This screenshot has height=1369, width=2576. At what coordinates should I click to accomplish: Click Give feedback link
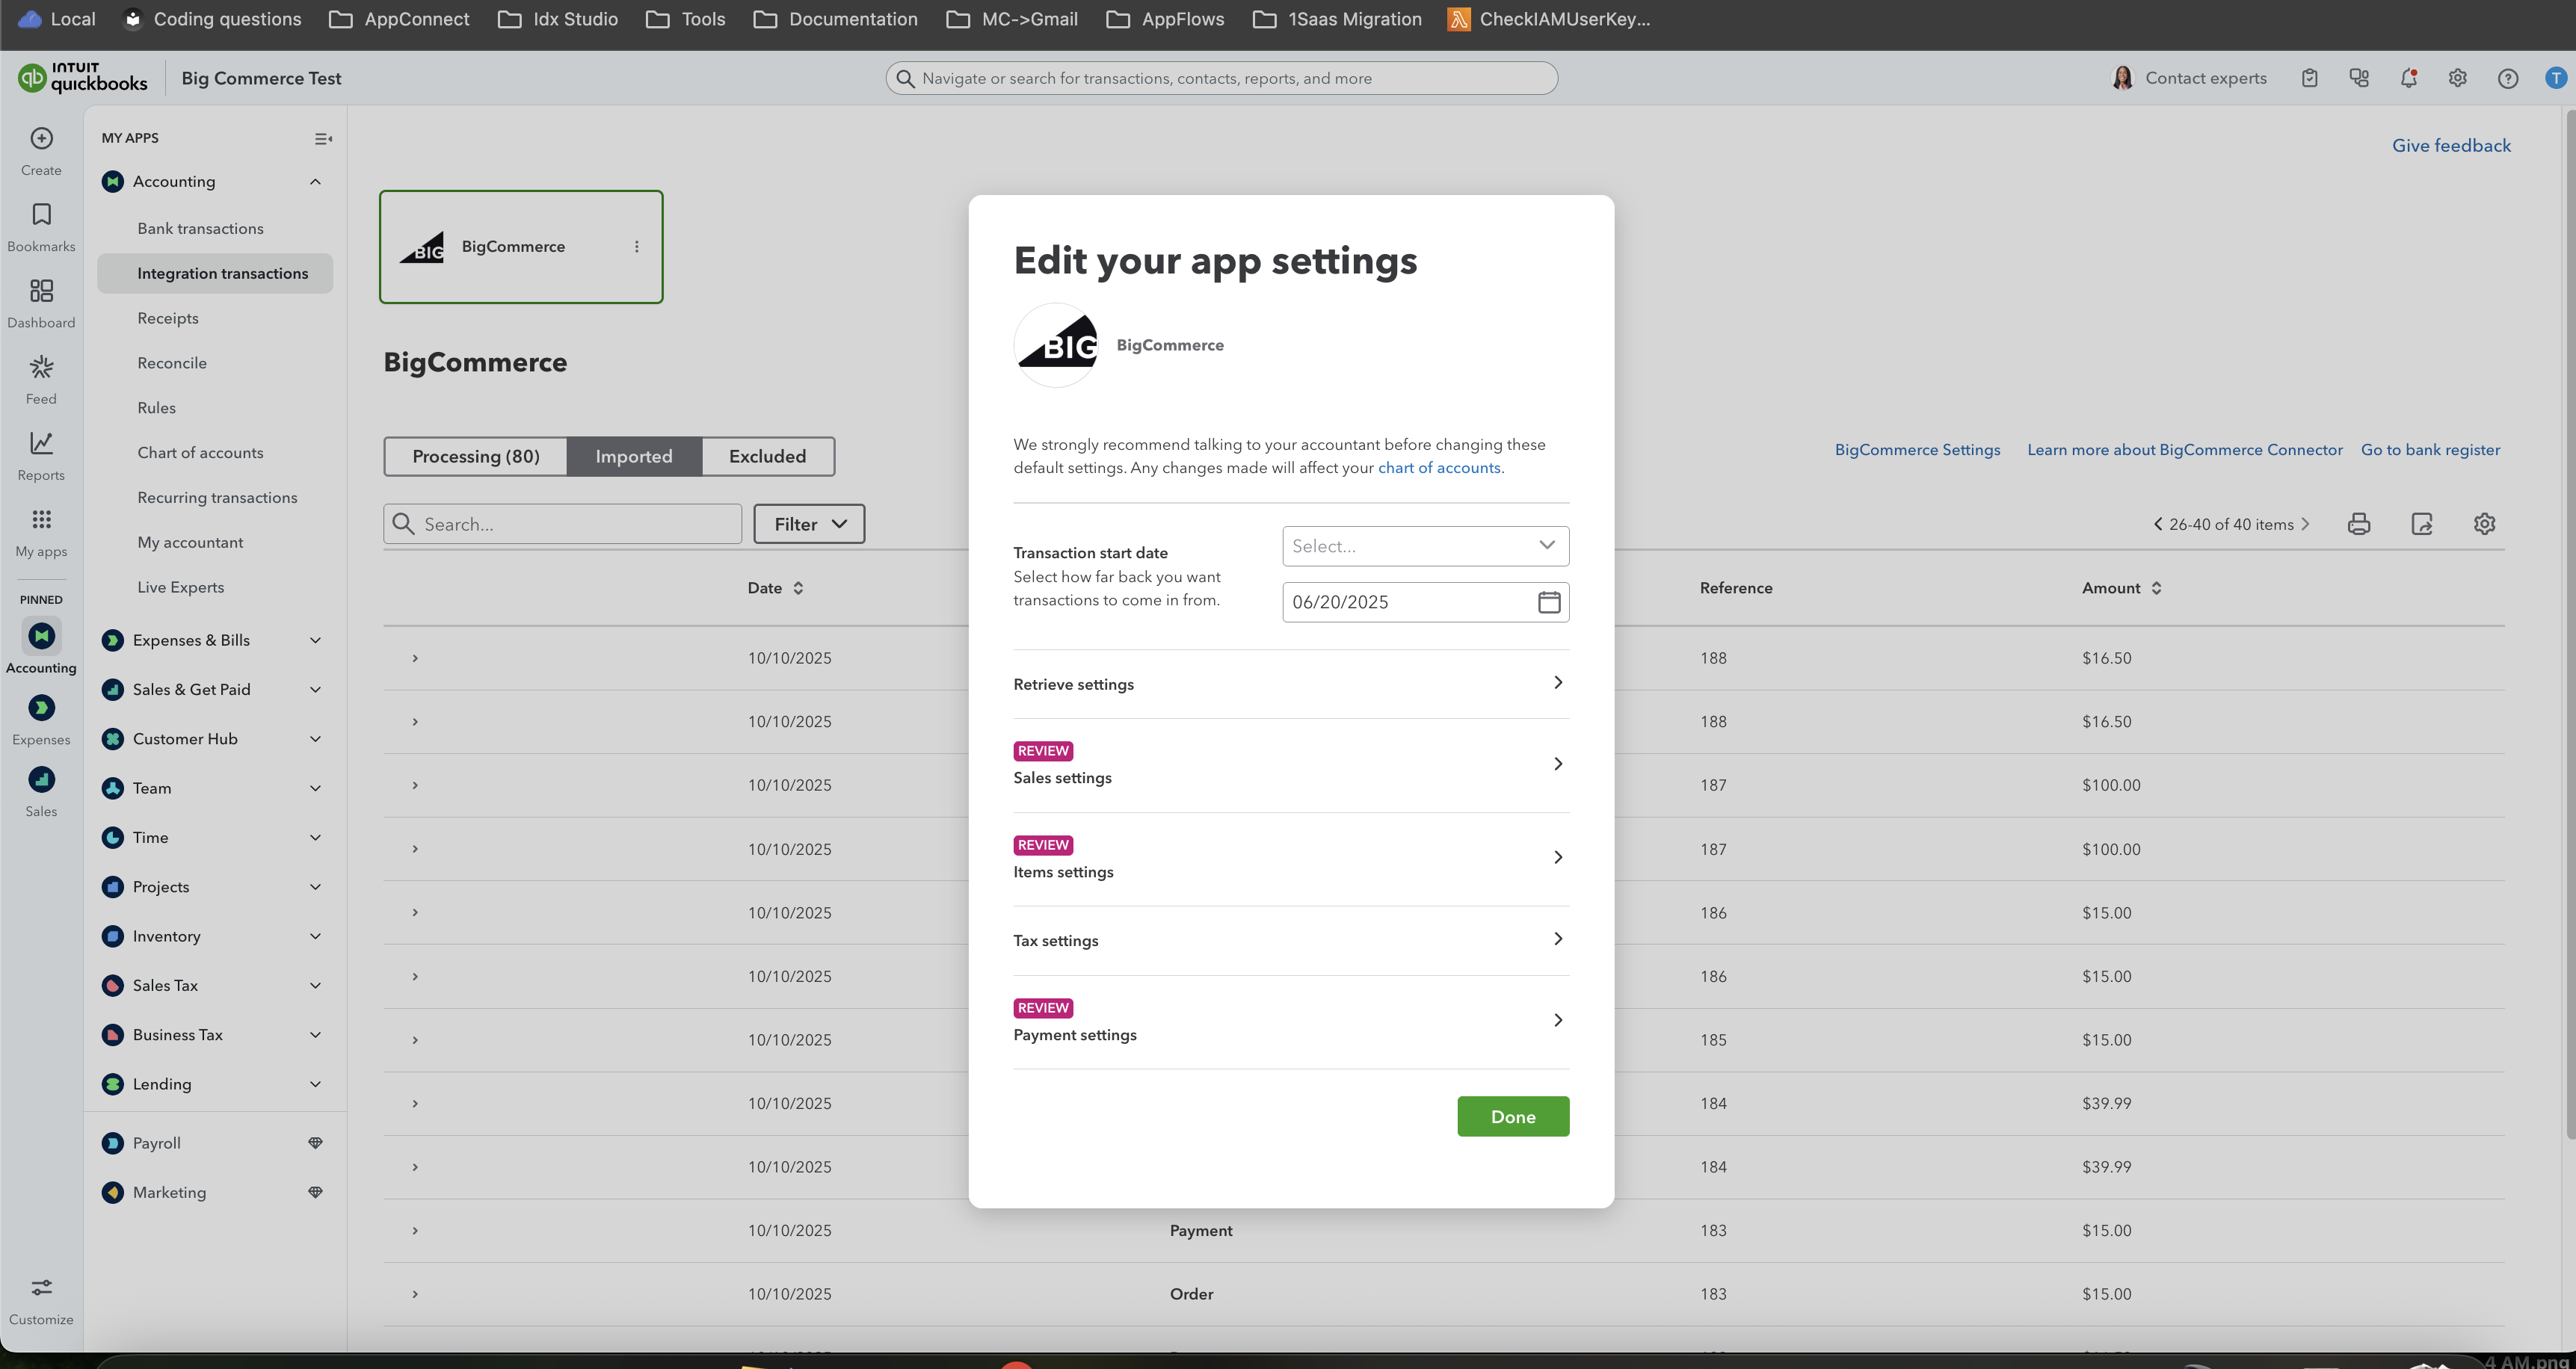(2451, 146)
